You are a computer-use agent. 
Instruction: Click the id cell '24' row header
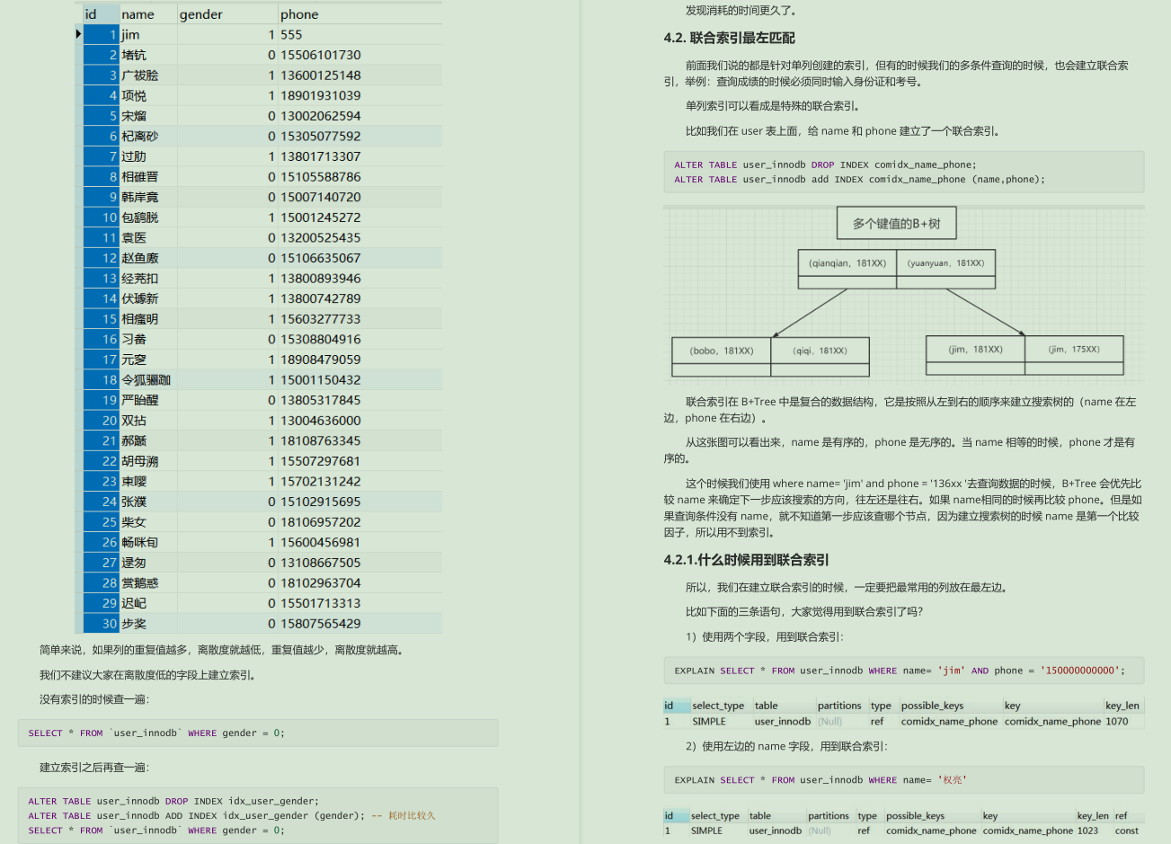click(102, 502)
